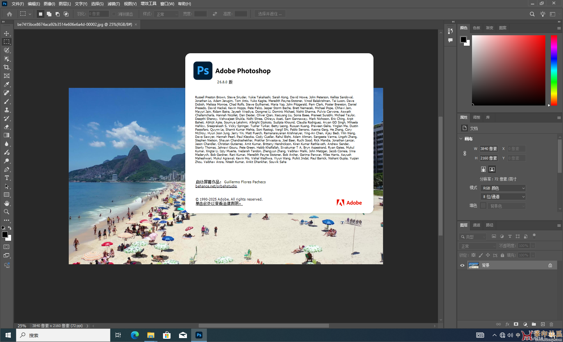Image resolution: width=563 pixels, height=342 pixels.
Task: Select the Eyedropper tool
Action: click(x=7, y=84)
